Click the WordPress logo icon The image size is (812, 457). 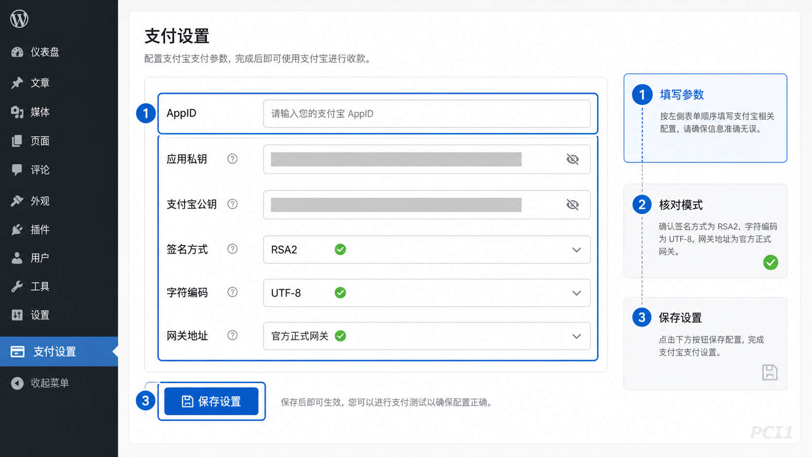pyautogui.click(x=19, y=19)
